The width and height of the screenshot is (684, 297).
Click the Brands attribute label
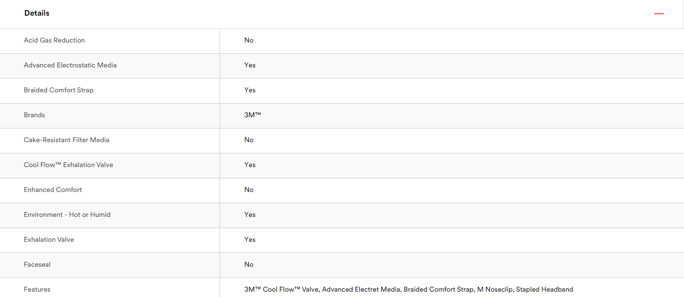(x=34, y=115)
